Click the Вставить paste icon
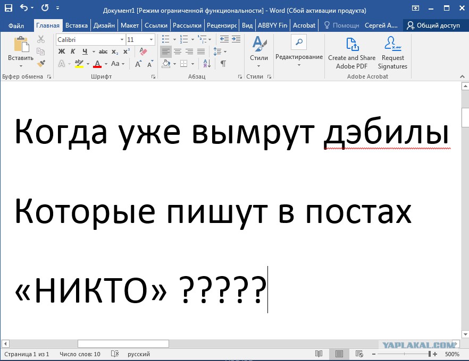The height and width of the screenshot is (361, 469). (21, 44)
